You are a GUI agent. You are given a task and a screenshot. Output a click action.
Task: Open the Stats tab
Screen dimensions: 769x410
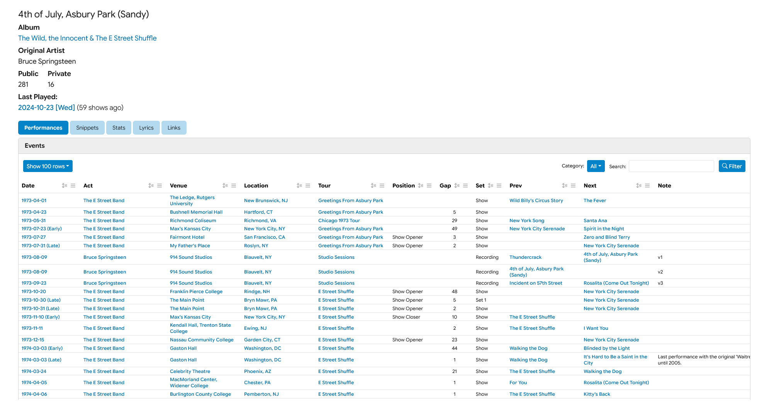click(x=119, y=128)
